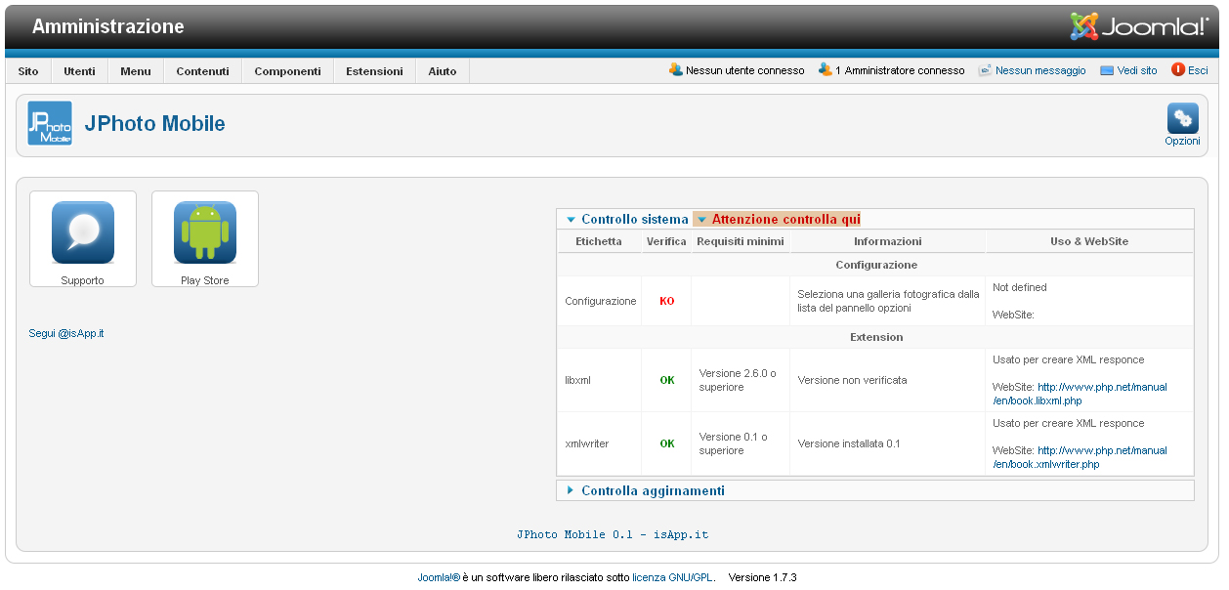Click the Not defined text
The image size is (1229, 590).
(1019, 288)
